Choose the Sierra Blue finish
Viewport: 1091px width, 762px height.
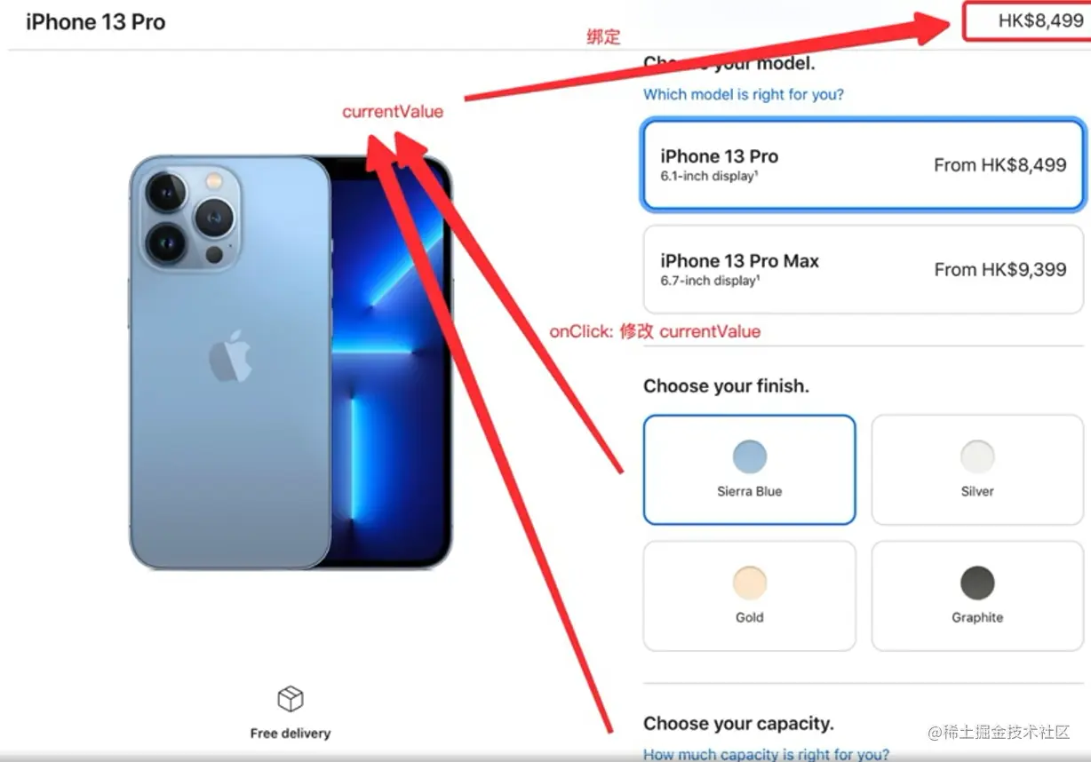tap(749, 470)
